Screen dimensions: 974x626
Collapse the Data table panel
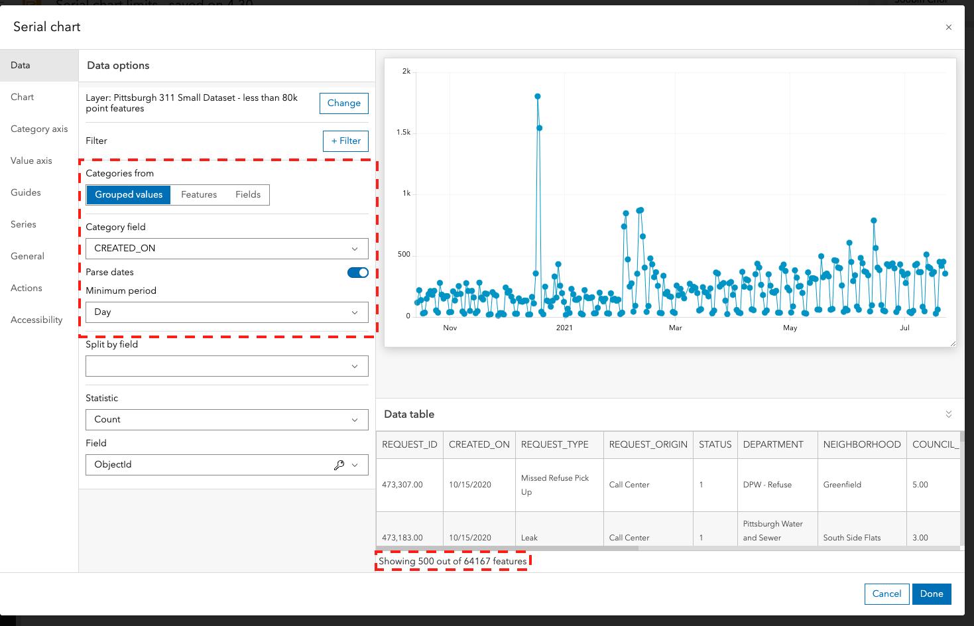tap(948, 413)
